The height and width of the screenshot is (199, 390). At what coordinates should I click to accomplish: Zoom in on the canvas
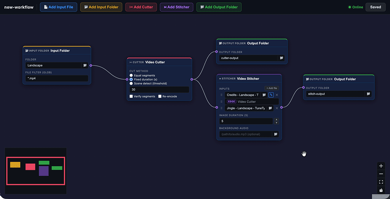(x=381, y=166)
